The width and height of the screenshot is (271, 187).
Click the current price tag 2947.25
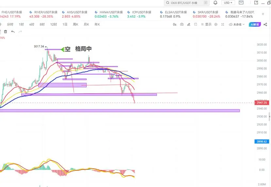[262, 103]
